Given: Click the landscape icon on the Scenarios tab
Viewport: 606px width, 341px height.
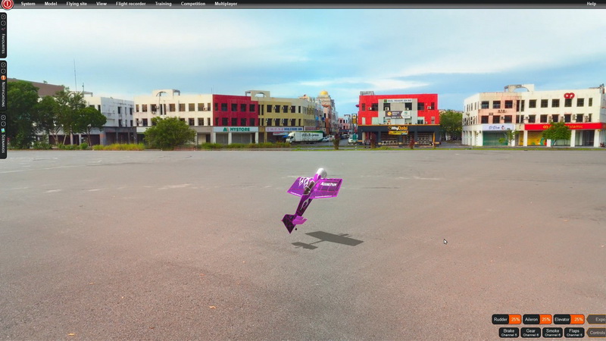Looking at the screenshot, I should click(3, 130).
